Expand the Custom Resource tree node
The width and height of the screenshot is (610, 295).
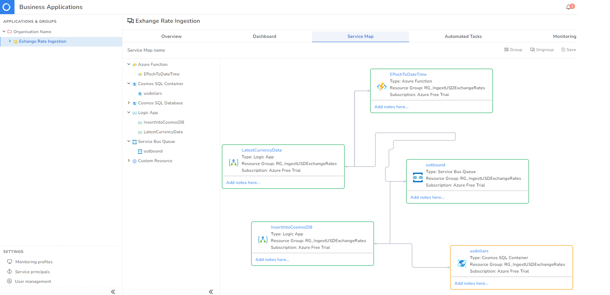129,161
